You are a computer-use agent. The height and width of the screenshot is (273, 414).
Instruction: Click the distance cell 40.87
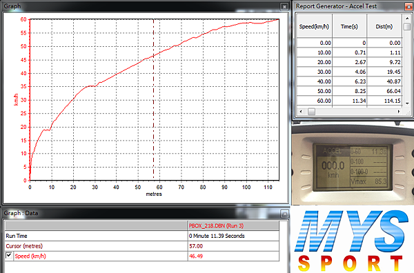coord(384,81)
